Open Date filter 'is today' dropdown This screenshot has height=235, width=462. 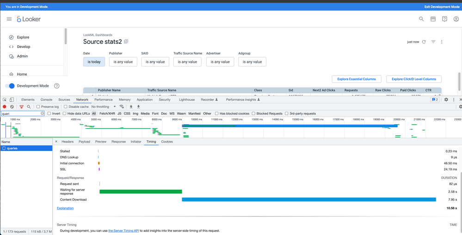coord(94,62)
